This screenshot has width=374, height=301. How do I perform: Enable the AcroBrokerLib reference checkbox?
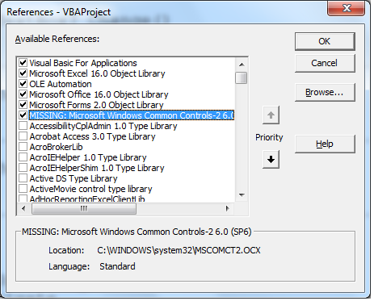23,147
